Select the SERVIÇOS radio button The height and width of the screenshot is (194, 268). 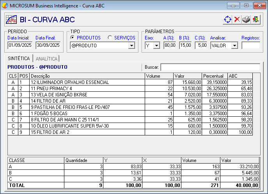point(110,37)
